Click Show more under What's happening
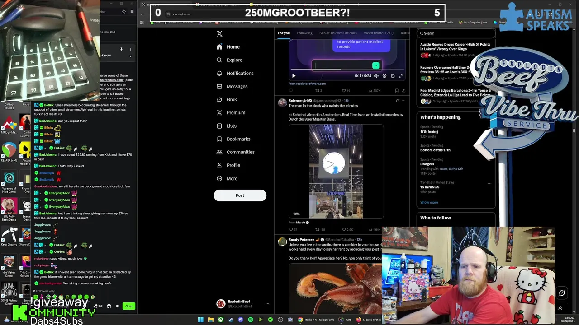This screenshot has width=579, height=325. [429, 202]
